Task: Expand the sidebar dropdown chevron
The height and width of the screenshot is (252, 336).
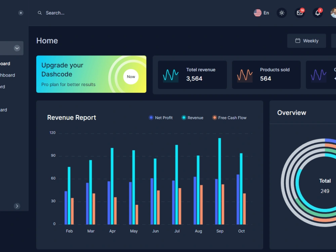Action: click(x=17, y=48)
